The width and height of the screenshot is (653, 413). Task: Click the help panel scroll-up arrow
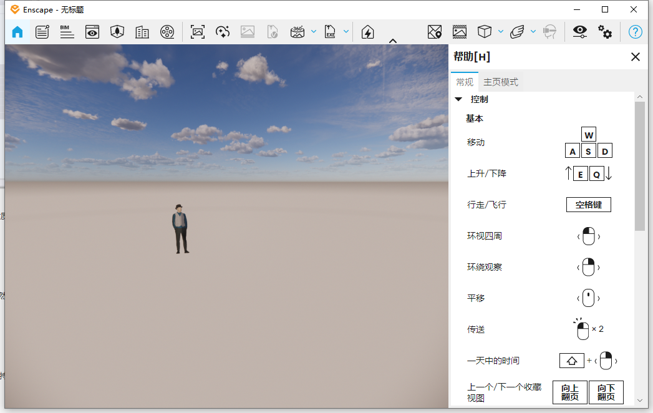(640, 97)
